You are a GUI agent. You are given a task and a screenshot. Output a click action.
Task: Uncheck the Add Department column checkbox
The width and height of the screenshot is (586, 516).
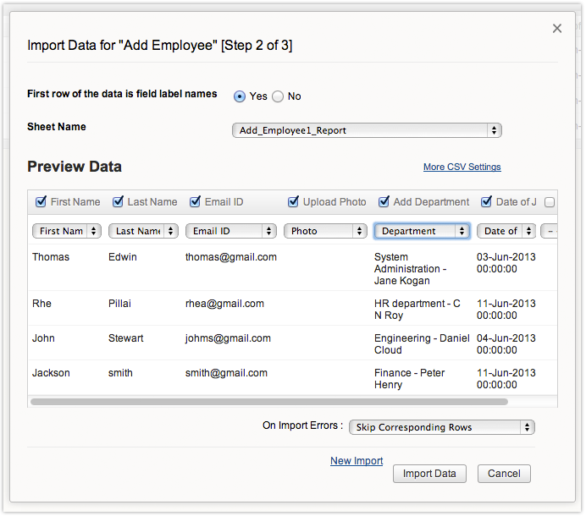tap(384, 202)
